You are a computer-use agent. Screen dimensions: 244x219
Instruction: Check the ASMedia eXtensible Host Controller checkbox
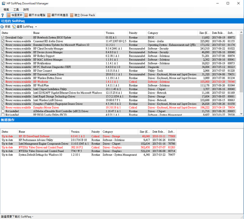(x=3, y=111)
